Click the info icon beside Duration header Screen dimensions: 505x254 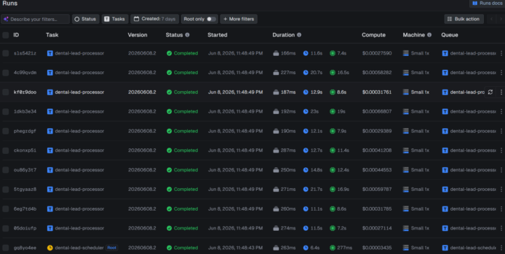pyautogui.click(x=299, y=35)
